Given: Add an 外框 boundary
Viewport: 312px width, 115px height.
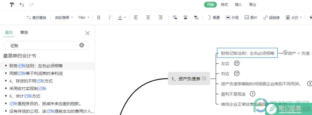Looking at the screenshot, I should click(232, 18).
